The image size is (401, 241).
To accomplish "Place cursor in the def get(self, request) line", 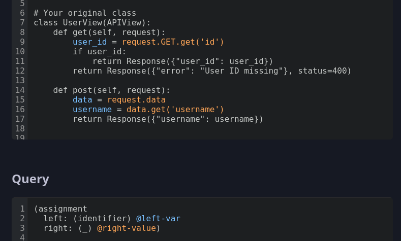I will pyautogui.click(x=109, y=32).
